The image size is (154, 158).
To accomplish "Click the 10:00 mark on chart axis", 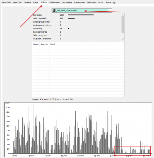I will [x=47, y=156].
